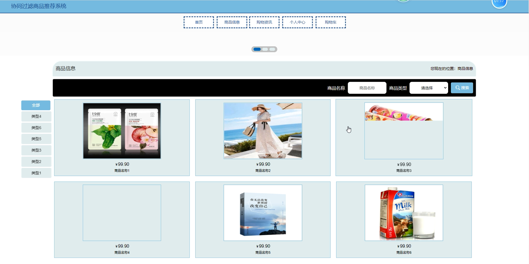Switch to the third carousel indicator dot
The width and height of the screenshot is (529, 264).
click(x=272, y=49)
